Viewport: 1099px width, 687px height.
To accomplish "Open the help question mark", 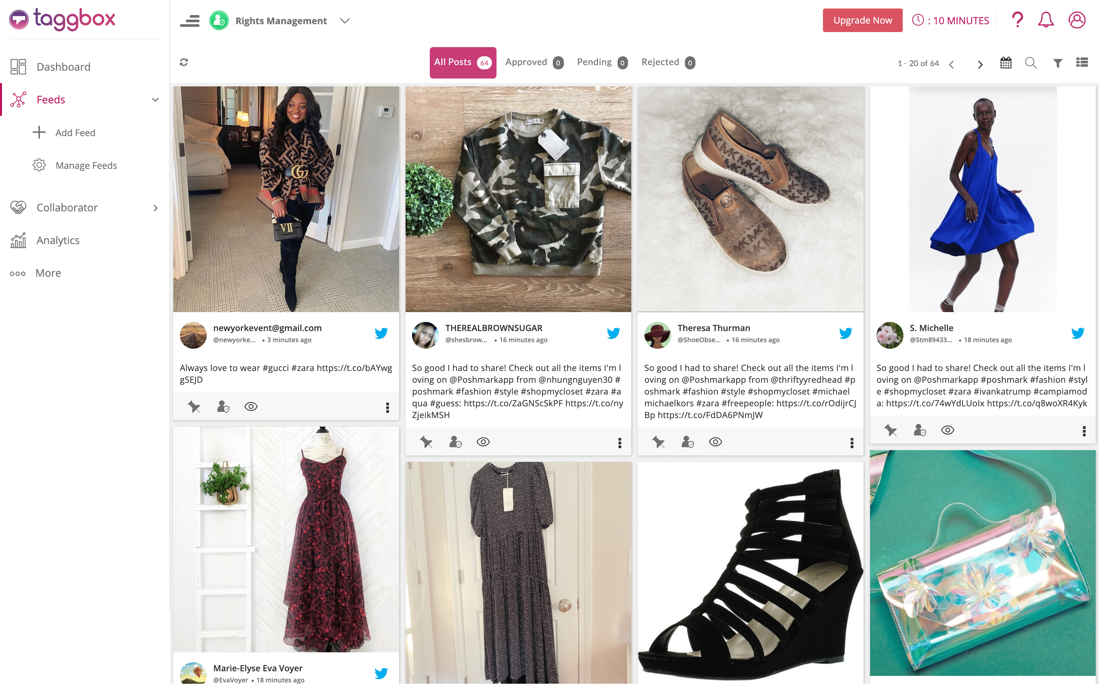I will (1017, 20).
